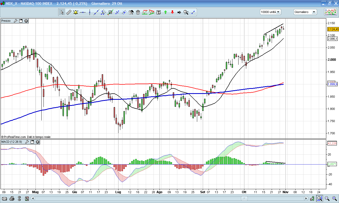The width and height of the screenshot is (339, 203).
Task: Toggle maximize on the MACD panel
Action: pos(32,142)
